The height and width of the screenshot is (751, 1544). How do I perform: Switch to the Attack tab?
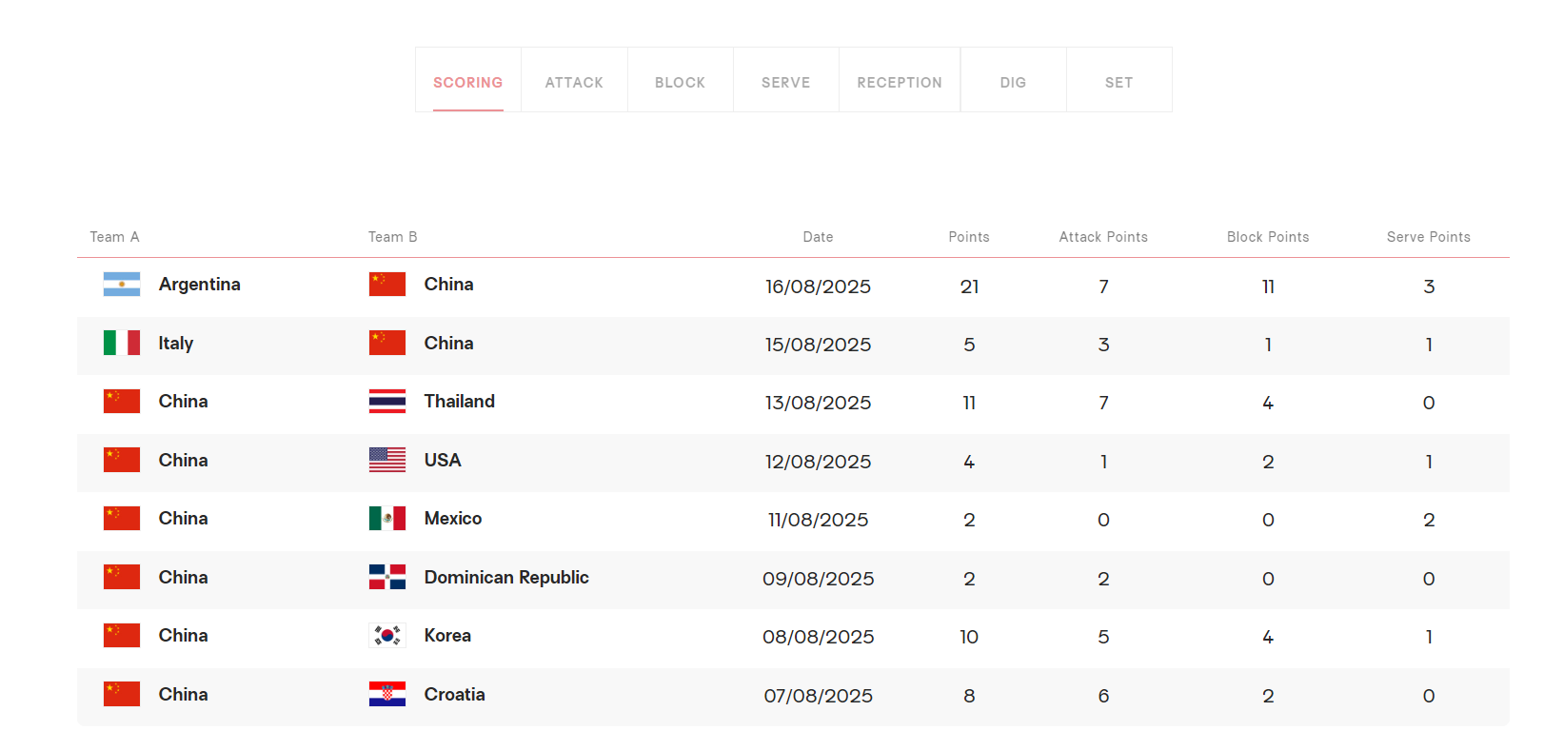click(574, 82)
